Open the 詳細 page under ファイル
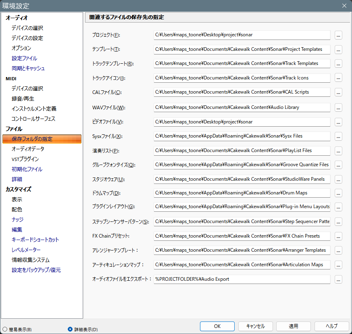Screen dimensions: 352x334 [x=17, y=179]
